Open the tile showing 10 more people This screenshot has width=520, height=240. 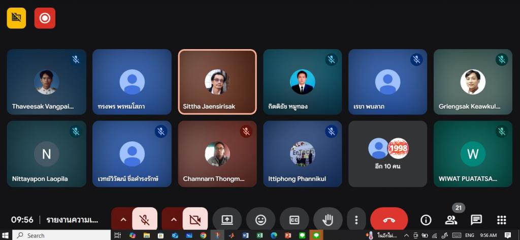[388, 153]
